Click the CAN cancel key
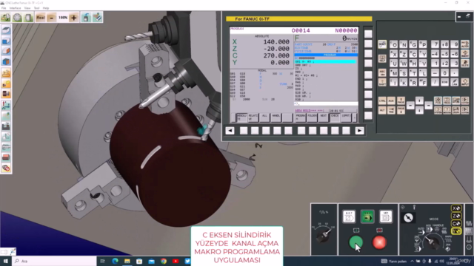Viewport: 474px width, 266px height. [454, 82]
